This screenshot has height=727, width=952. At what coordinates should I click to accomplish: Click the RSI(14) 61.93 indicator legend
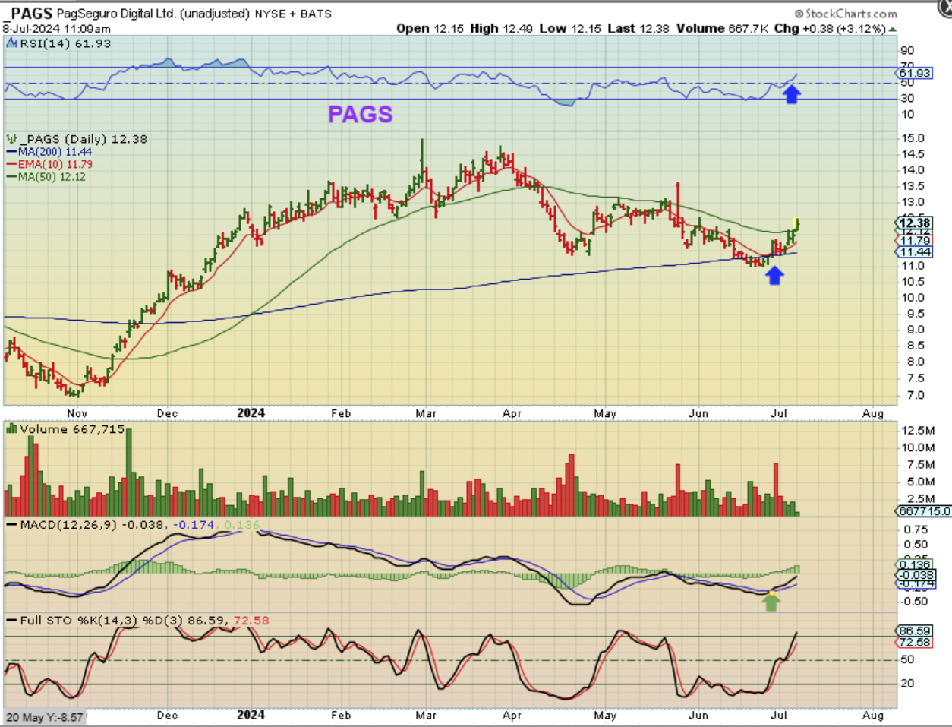(65, 43)
